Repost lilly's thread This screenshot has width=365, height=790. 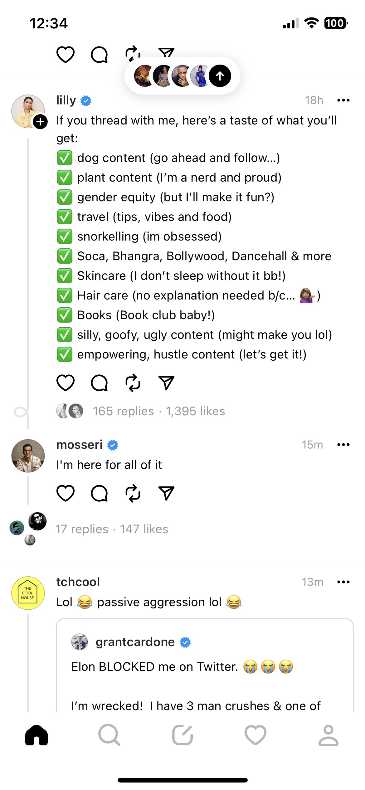pyautogui.click(x=133, y=383)
